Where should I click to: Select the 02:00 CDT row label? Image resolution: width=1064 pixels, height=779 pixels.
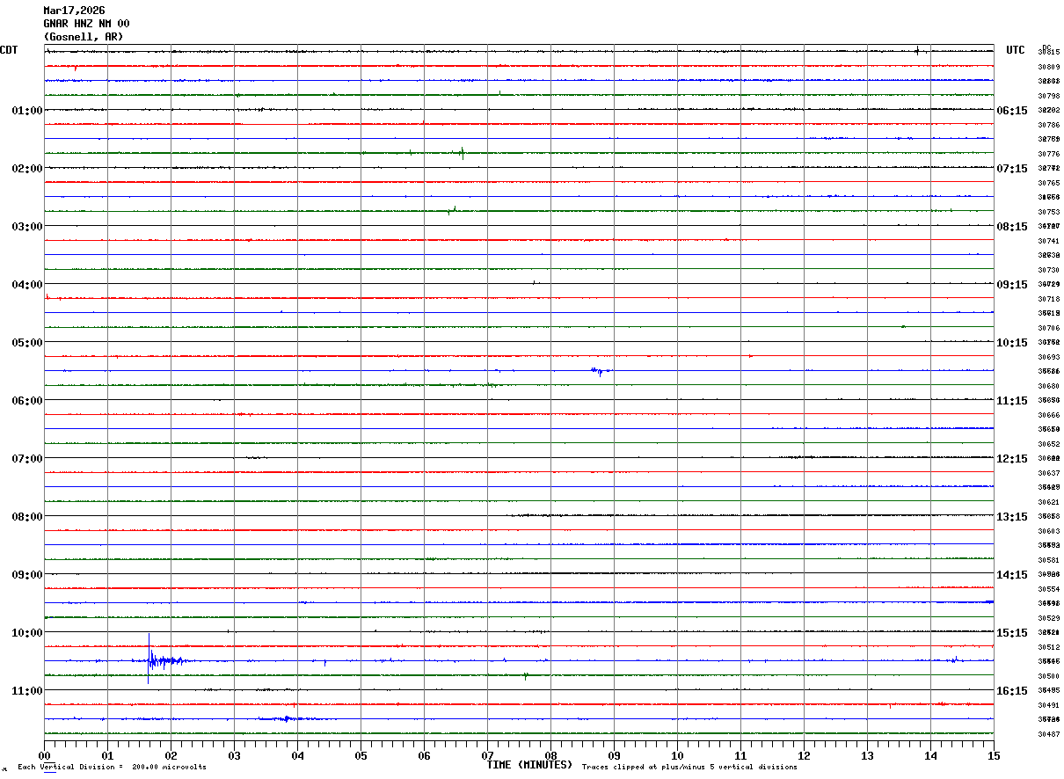[x=27, y=169]
